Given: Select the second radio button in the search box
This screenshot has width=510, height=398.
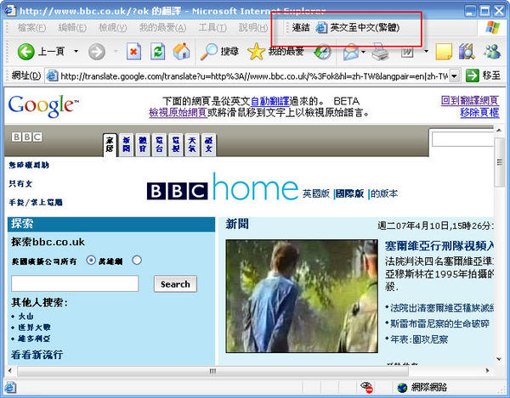Looking at the screenshot, I should [137, 260].
